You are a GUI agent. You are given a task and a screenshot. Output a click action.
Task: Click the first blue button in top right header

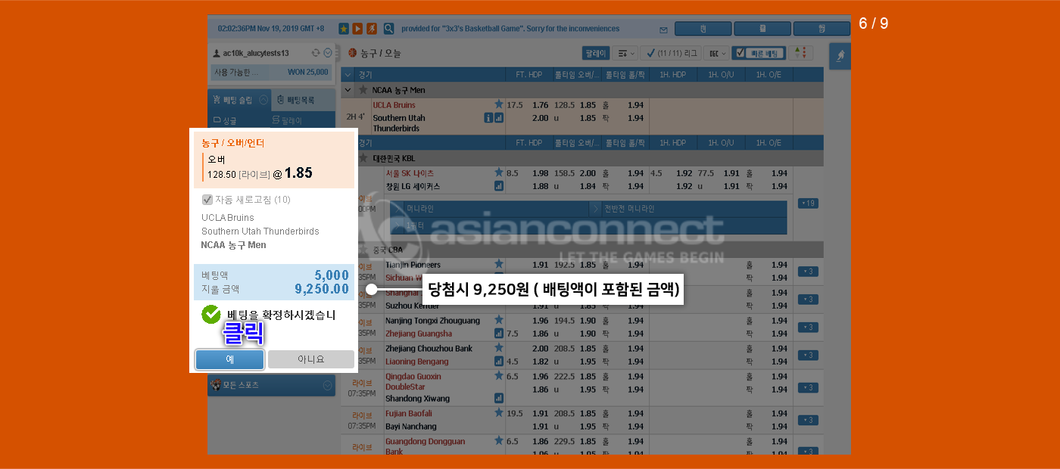point(703,29)
